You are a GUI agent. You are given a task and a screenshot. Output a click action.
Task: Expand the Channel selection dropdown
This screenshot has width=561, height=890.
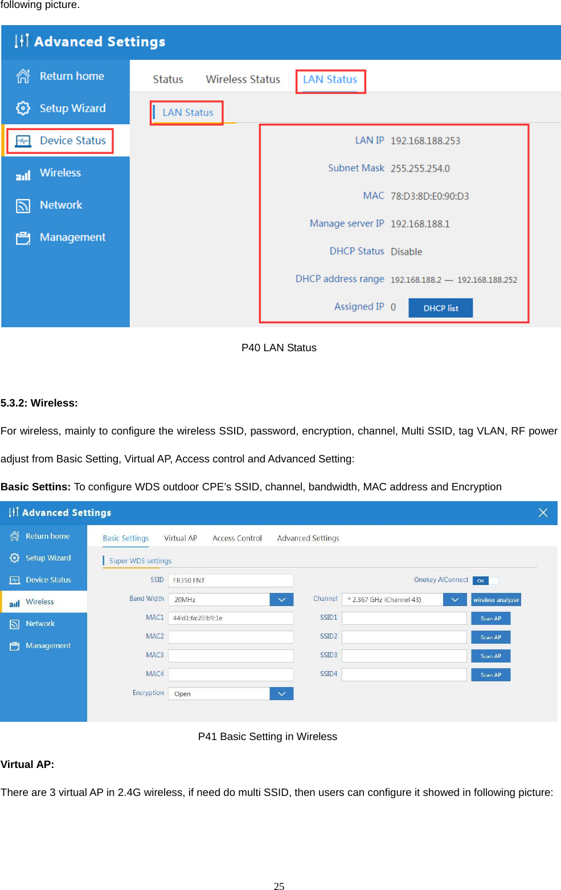454,599
